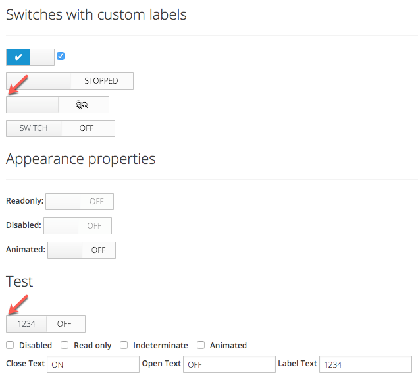Click the Open Text label

161,364
